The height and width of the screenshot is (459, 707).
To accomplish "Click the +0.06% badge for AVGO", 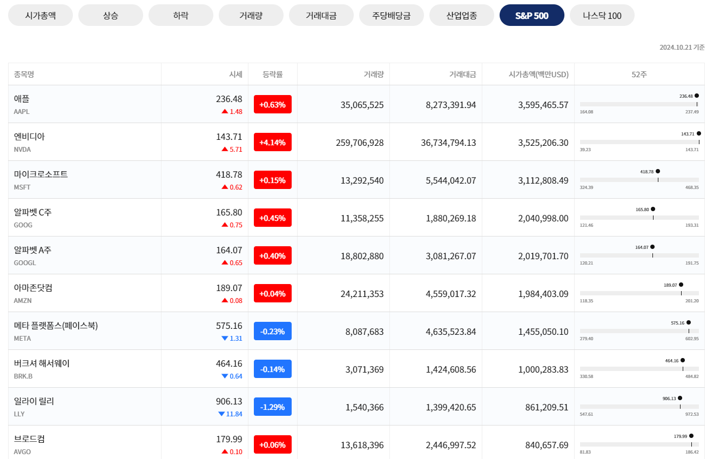I will [x=272, y=444].
